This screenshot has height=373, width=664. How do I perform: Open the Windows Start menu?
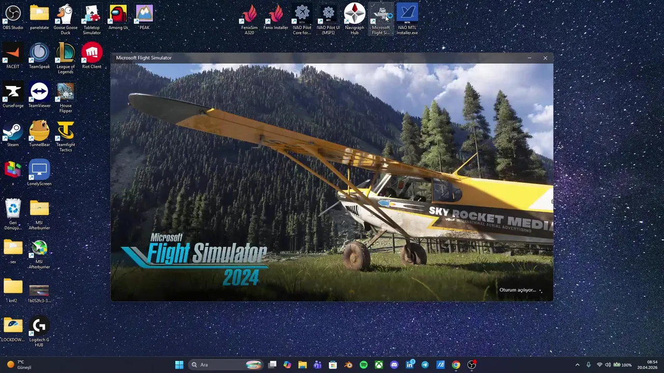[x=179, y=365]
